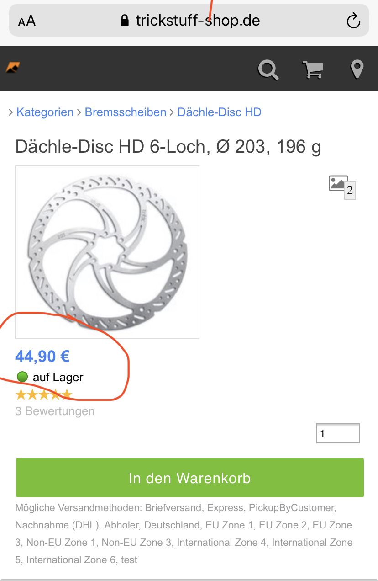Open the shopping cart icon
The height and width of the screenshot is (581, 378).
click(x=313, y=70)
